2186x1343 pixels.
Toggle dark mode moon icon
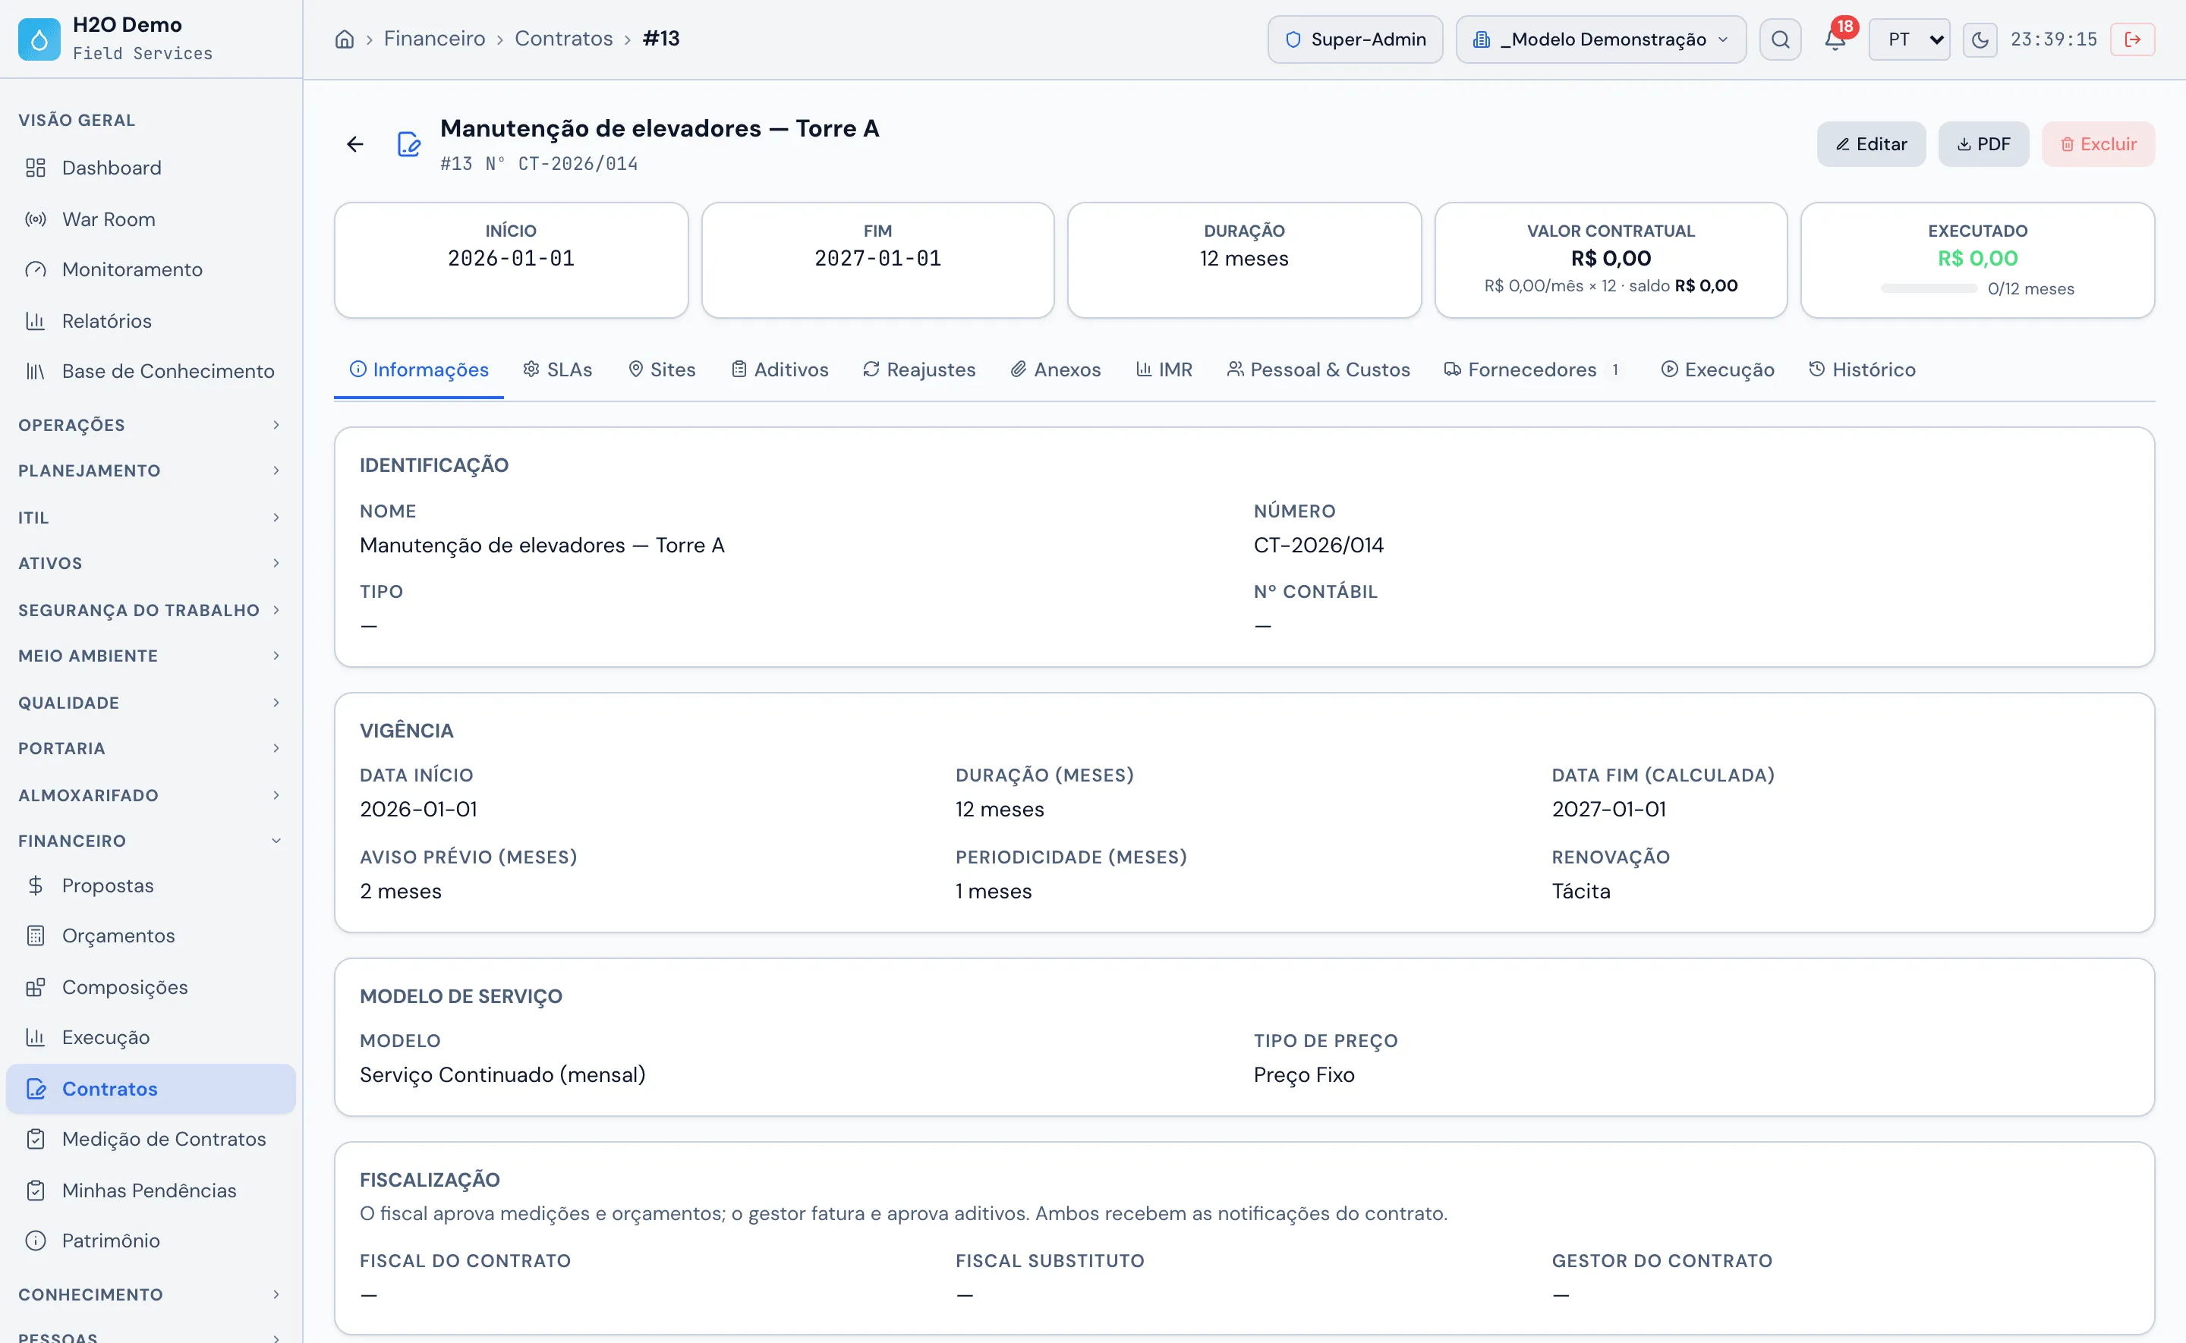click(1980, 39)
